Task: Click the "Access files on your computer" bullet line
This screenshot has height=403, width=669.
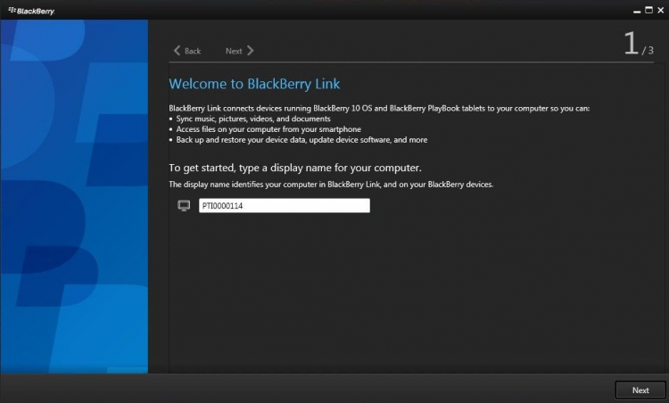Action: click(x=265, y=129)
